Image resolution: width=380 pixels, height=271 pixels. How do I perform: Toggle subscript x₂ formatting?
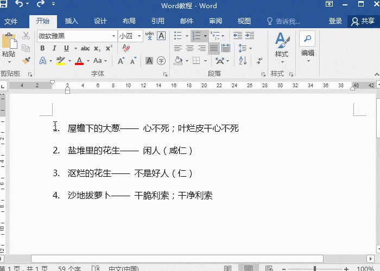(97, 48)
